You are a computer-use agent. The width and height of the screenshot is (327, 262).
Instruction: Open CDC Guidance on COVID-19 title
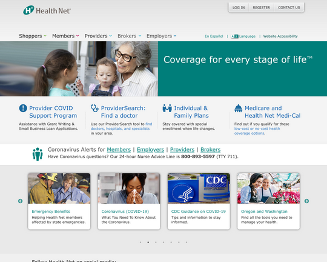(x=199, y=212)
